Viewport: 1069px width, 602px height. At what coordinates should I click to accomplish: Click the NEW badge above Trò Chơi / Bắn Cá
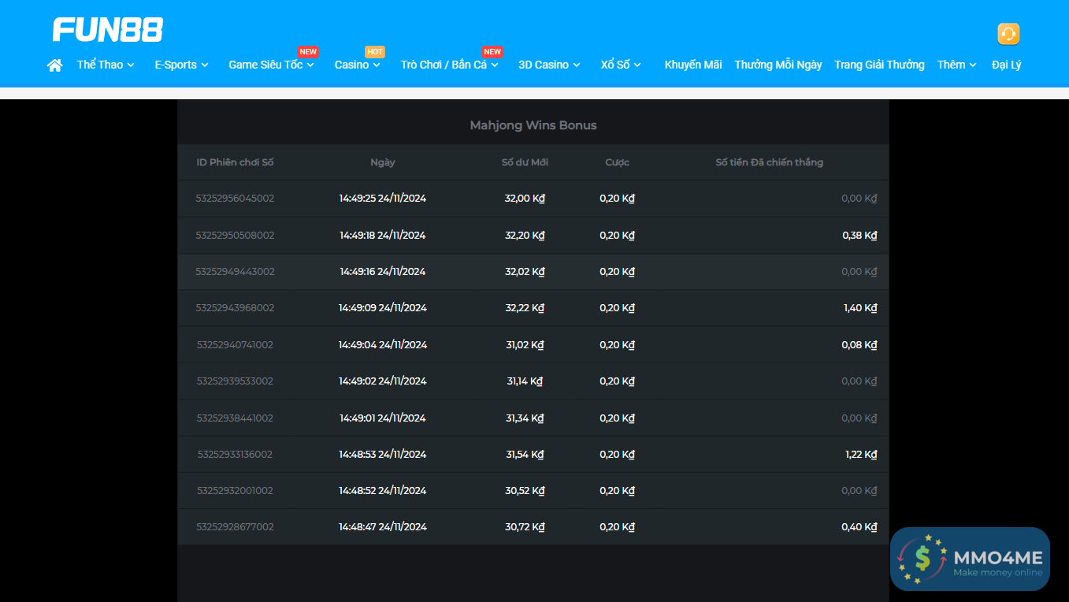click(x=492, y=52)
